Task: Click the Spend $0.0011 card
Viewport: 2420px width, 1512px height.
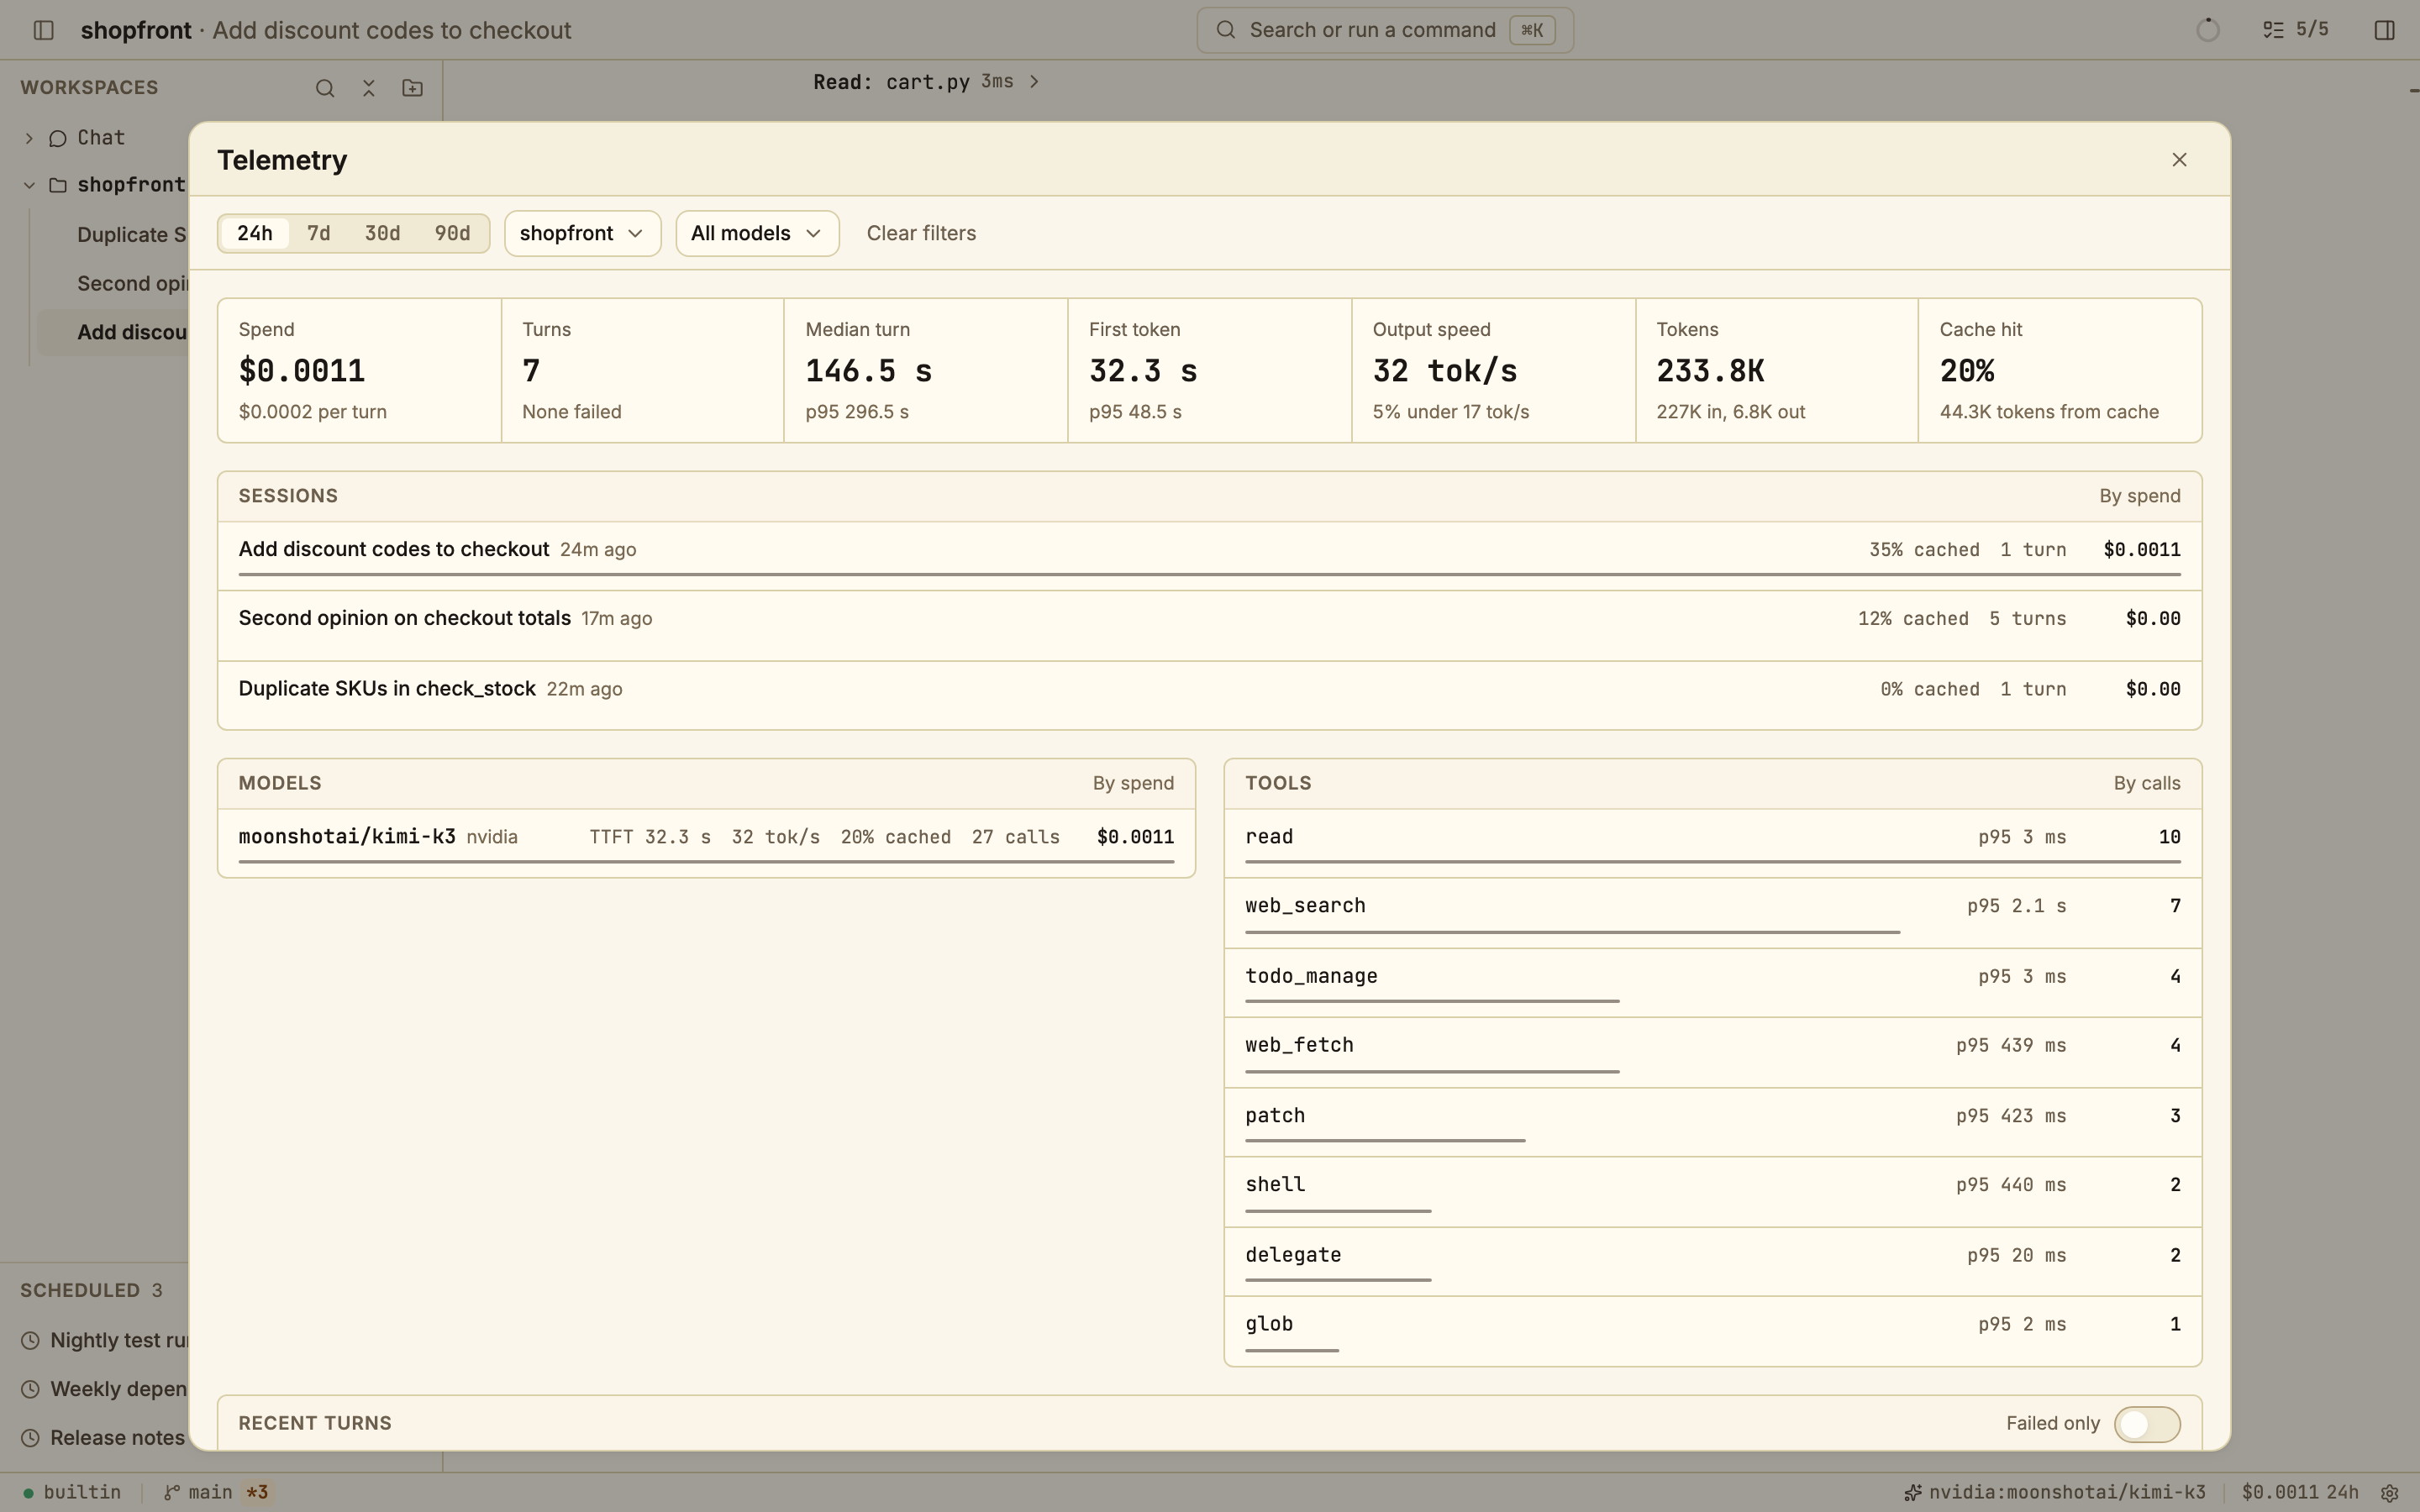Action: click(x=359, y=370)
